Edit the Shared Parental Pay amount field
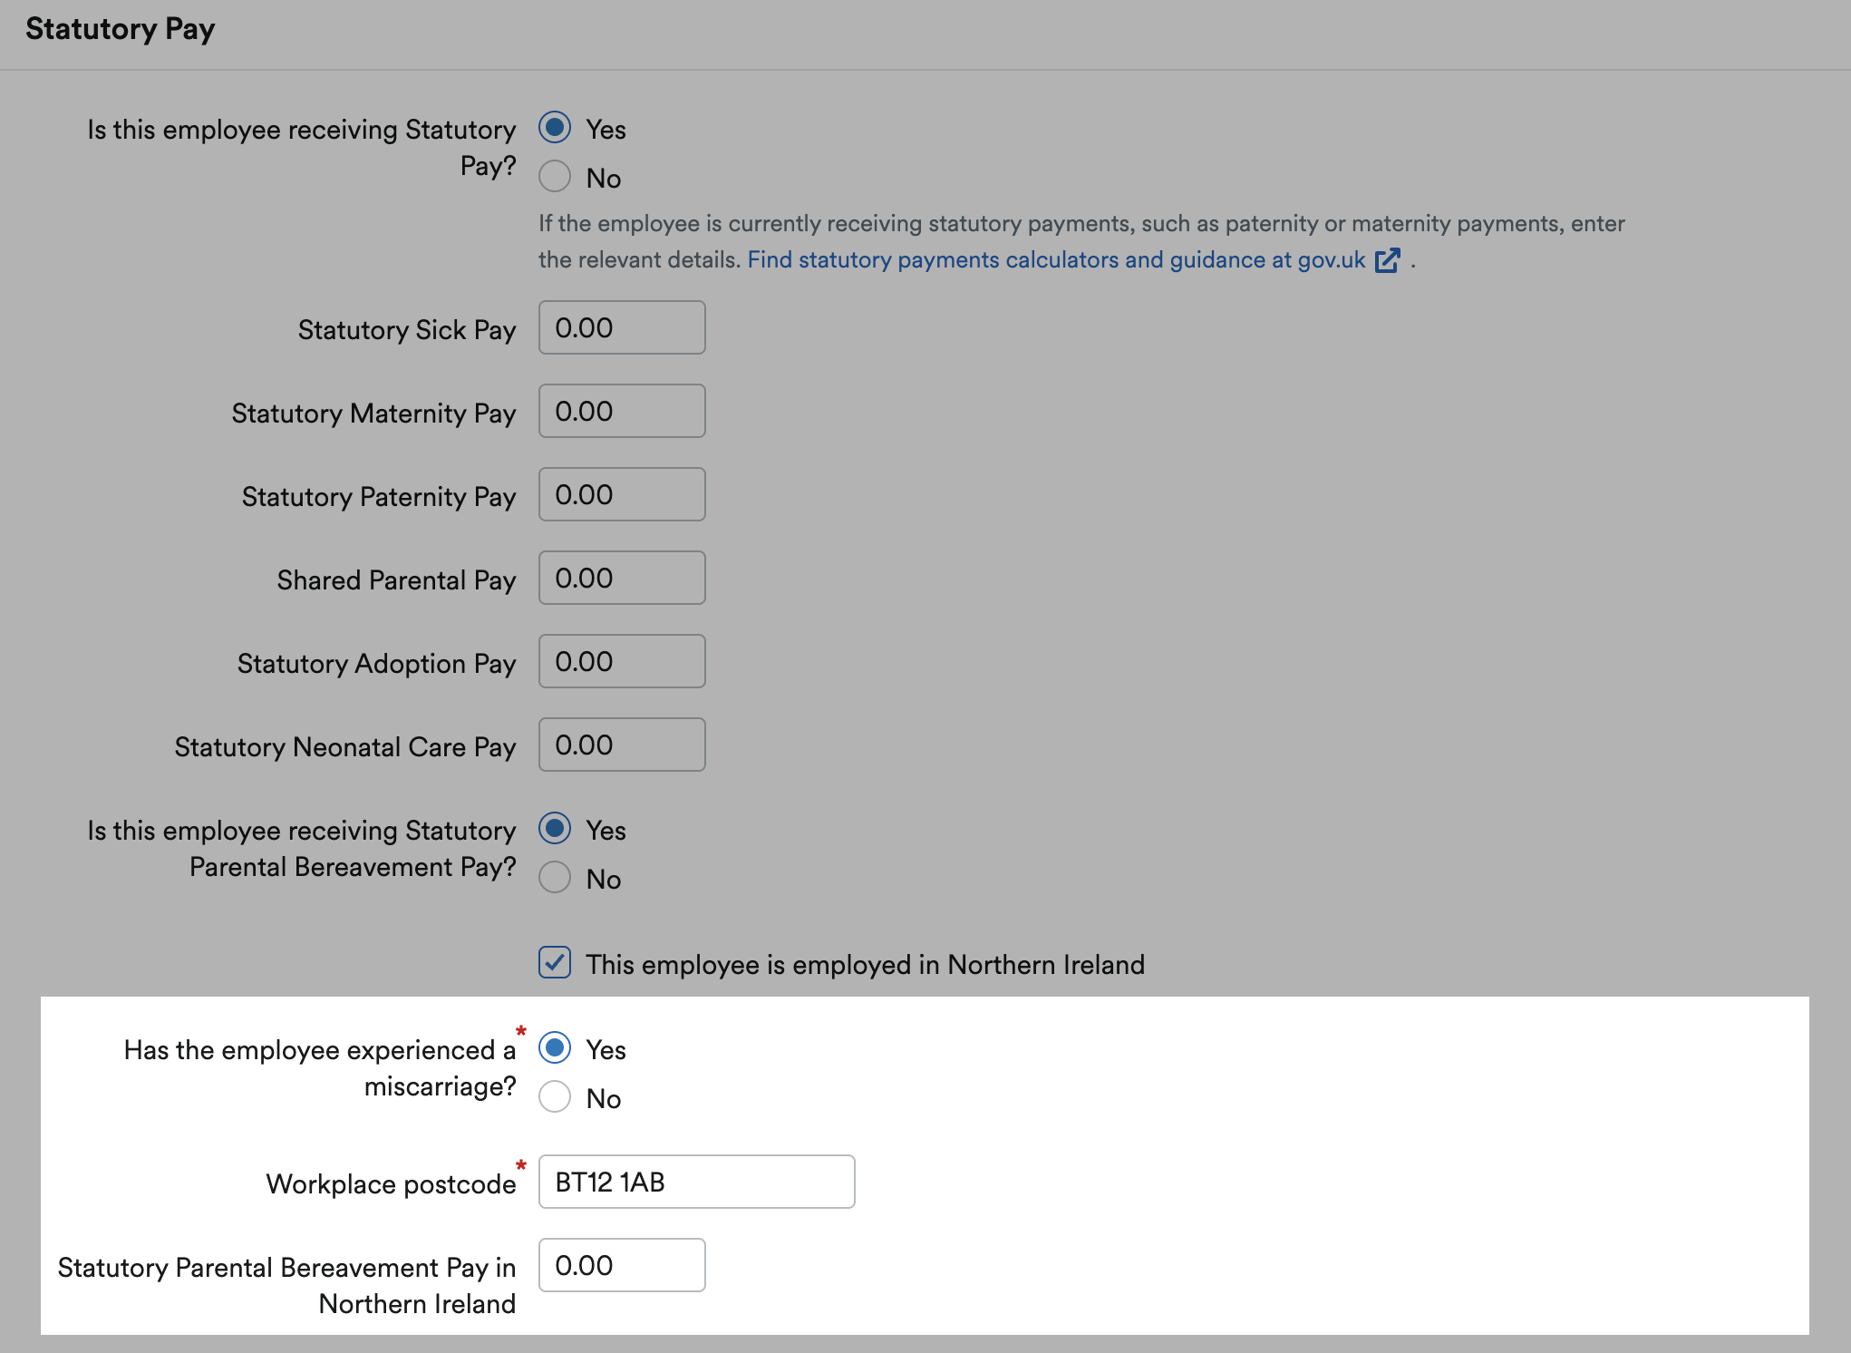 click(622, 578)
